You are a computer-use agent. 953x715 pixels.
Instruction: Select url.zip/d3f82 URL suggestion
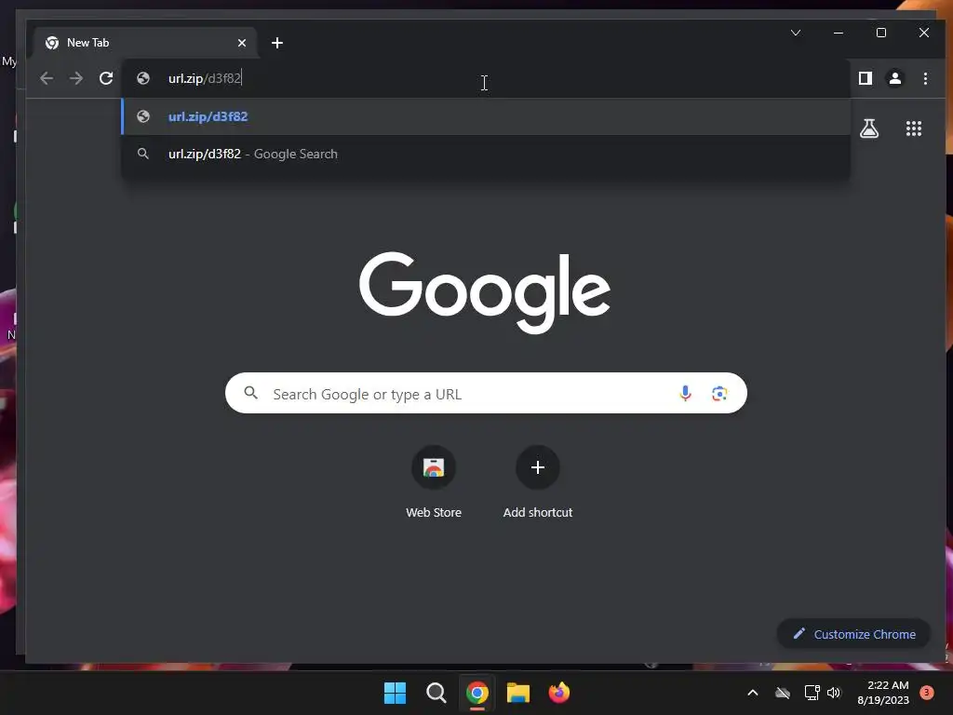tap(486, 116)
